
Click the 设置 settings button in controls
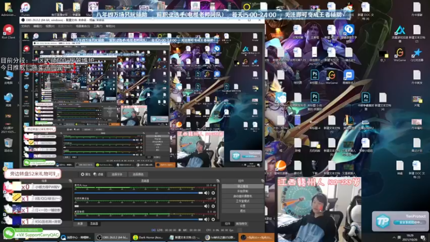pos(242,206)
